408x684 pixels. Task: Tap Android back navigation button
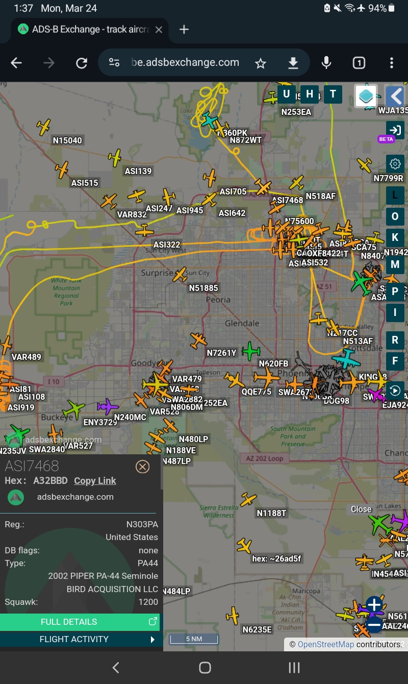click(x=116, y=667)
